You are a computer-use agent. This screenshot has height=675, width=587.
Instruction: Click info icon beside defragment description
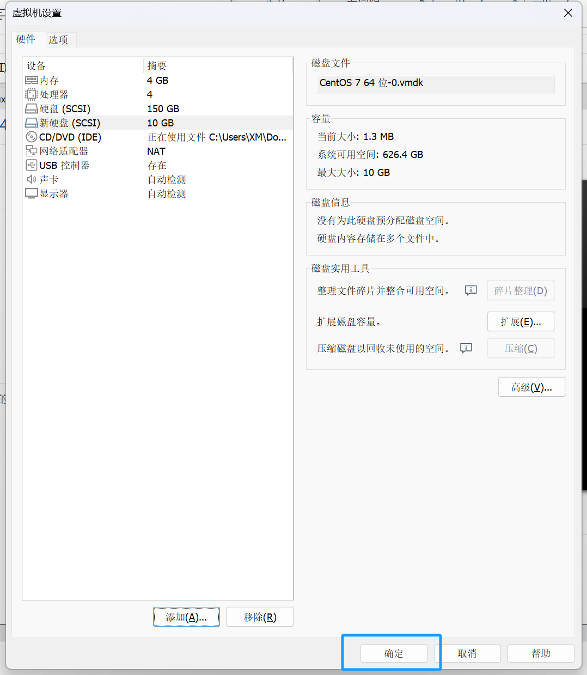pyautogui.click(x=470, y=290)
